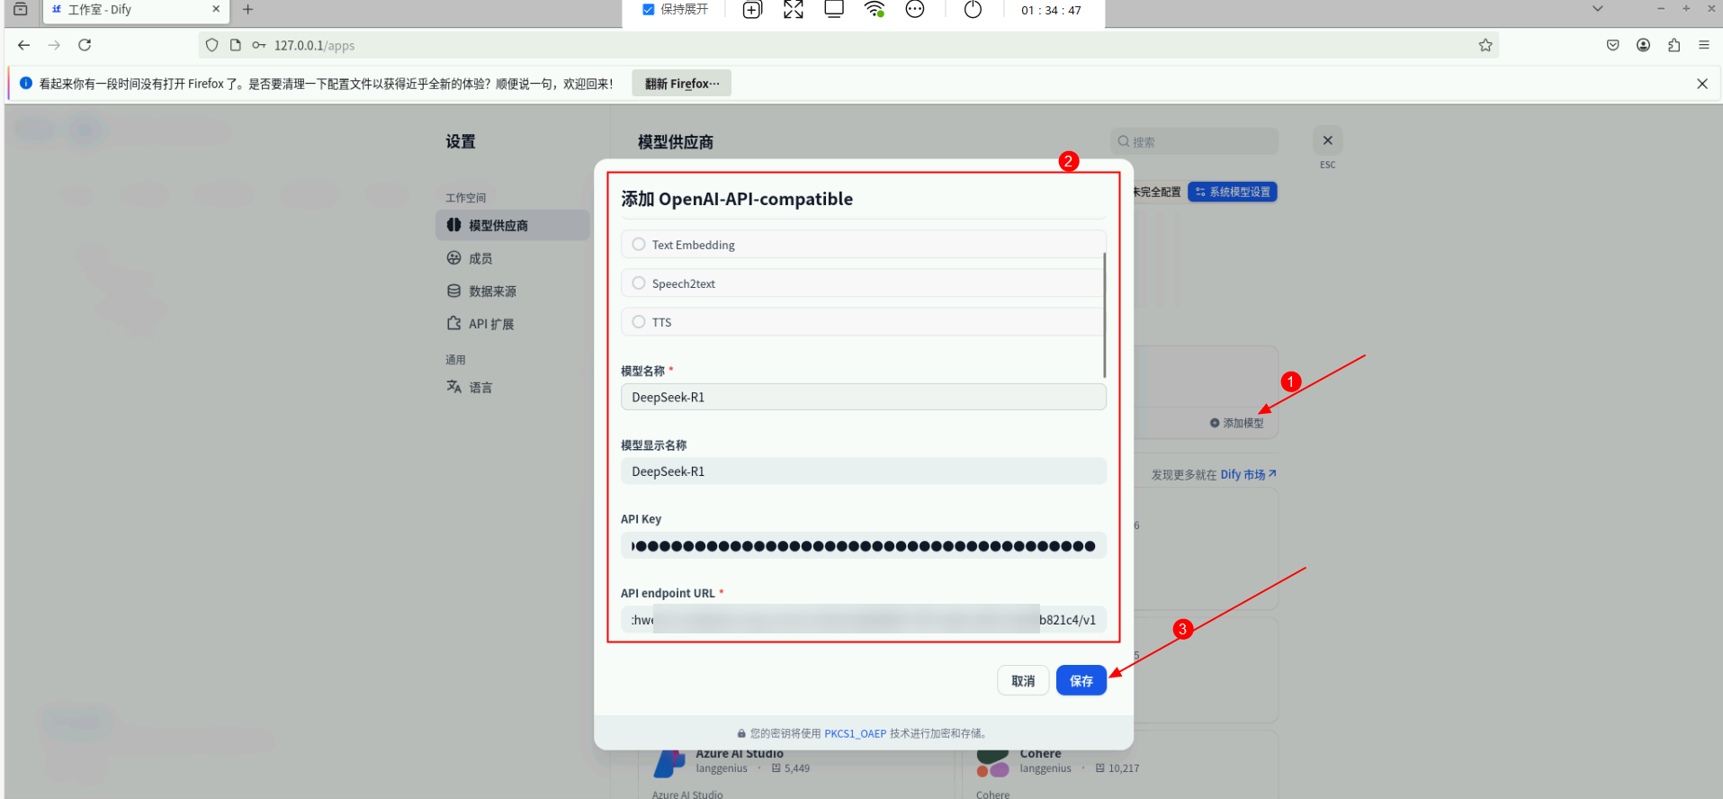Click the wifi signal icon in overlay toolbar
Viewport: 1723px width, 799px height.
pyautogui.click(x=875, y=10)
